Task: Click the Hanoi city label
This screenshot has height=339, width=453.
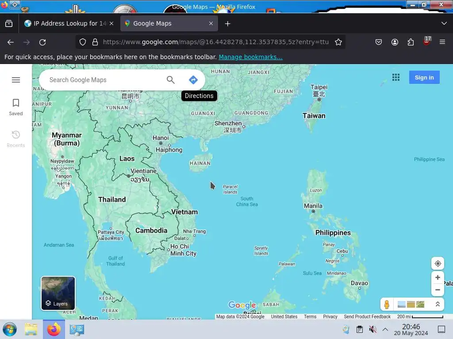Action: [x=161, y=138]
